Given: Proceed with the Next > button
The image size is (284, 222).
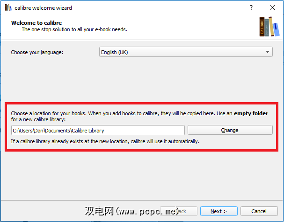Looking at the screenshot, I should (219, 211).
